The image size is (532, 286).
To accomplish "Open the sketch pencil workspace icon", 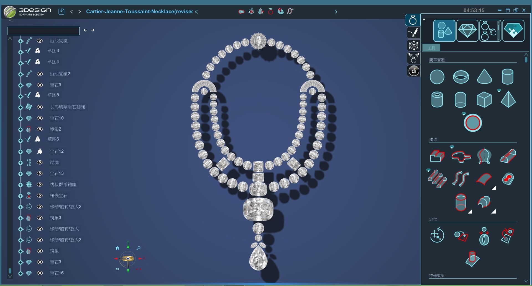I will click(413, 33).
